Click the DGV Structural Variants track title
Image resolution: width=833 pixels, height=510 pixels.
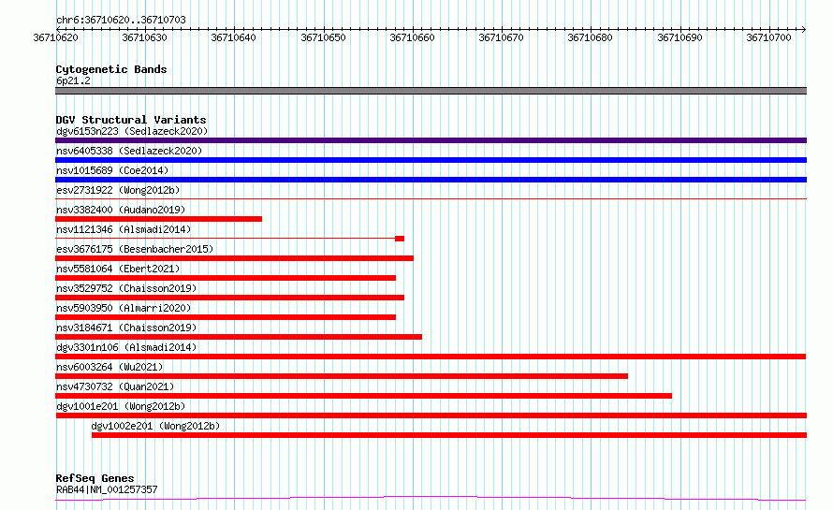point(131,120)
